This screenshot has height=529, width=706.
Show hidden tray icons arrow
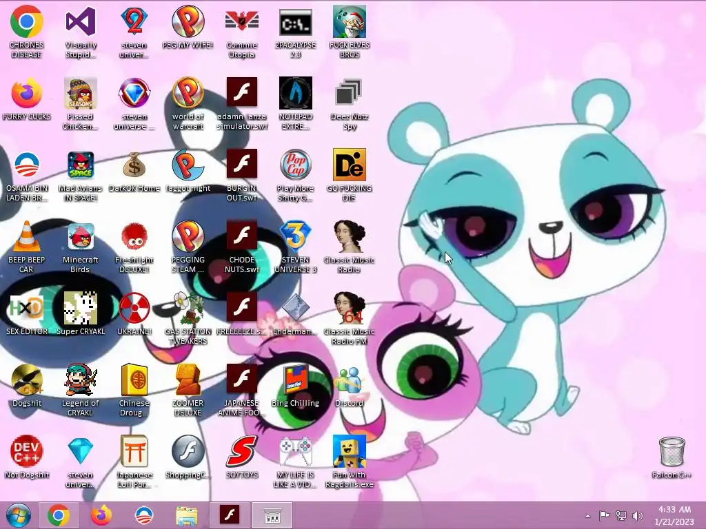pyautogui.click(x=587, y=516)
